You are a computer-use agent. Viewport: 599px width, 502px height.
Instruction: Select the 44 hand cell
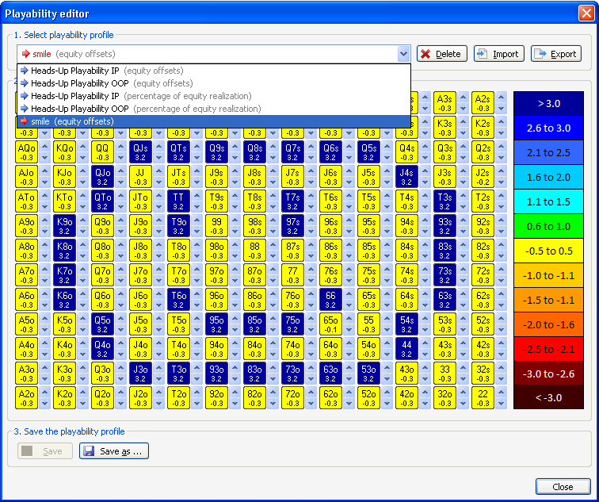[x=406, y=349]
